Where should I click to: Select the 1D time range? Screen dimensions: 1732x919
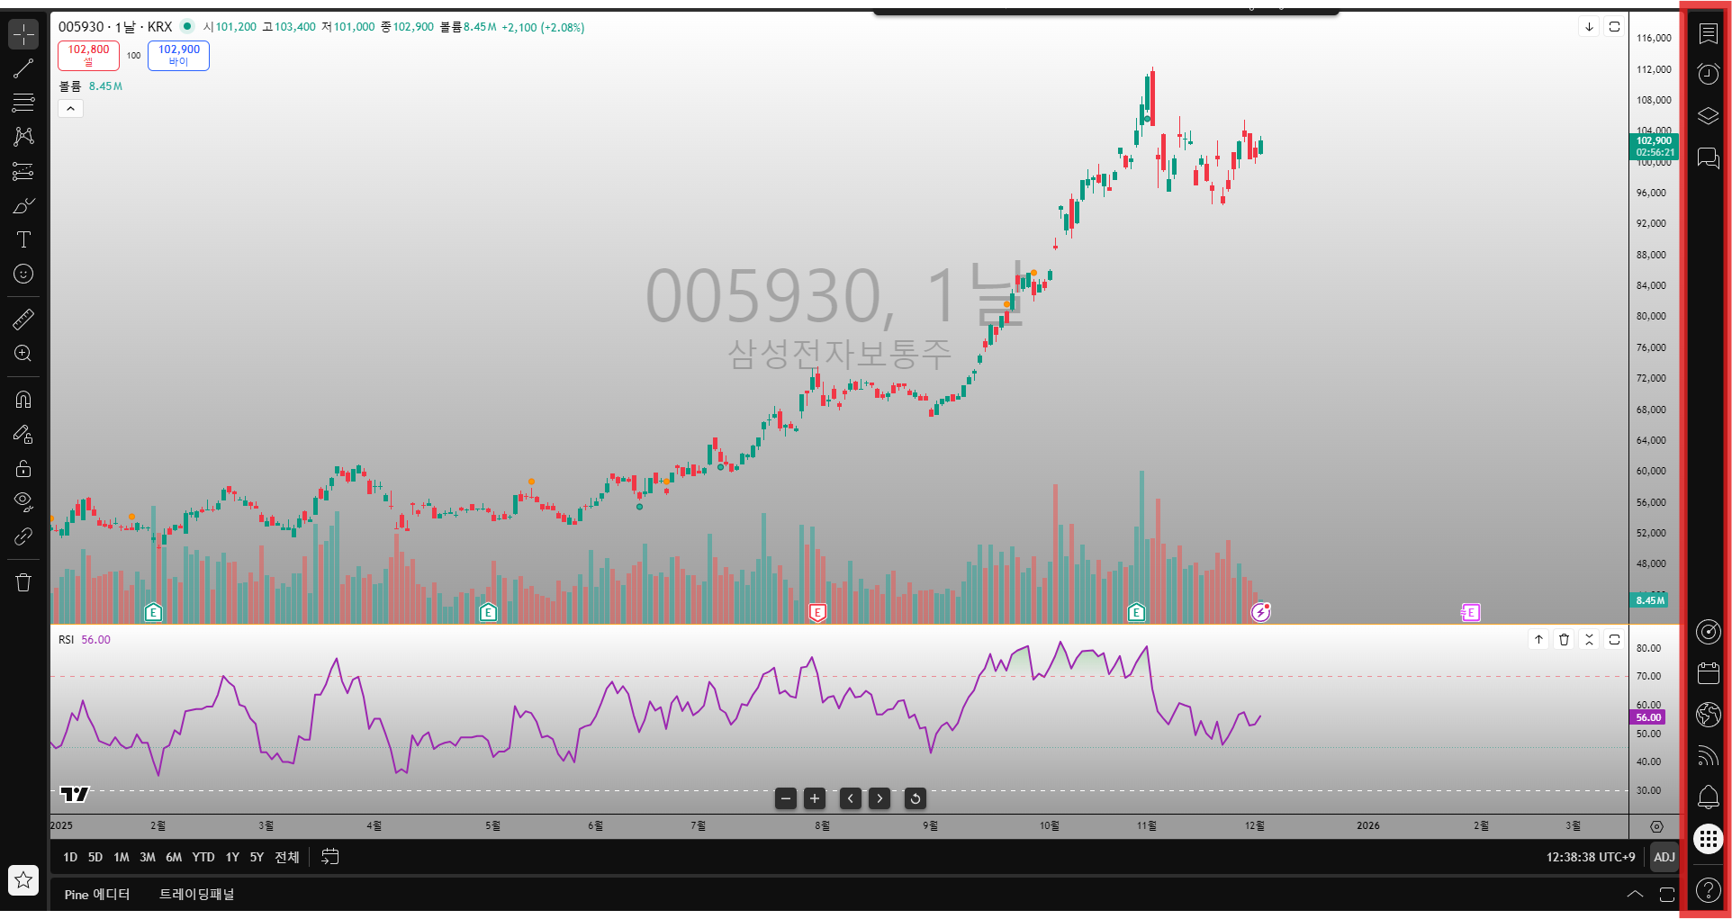70,857
